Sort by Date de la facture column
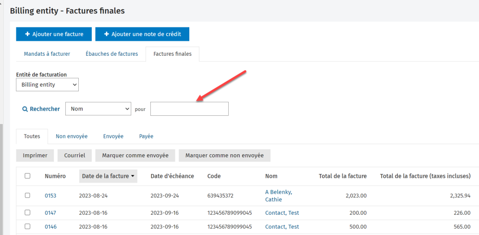The height and width of the screenshot is (235, 479). (108, 176)
